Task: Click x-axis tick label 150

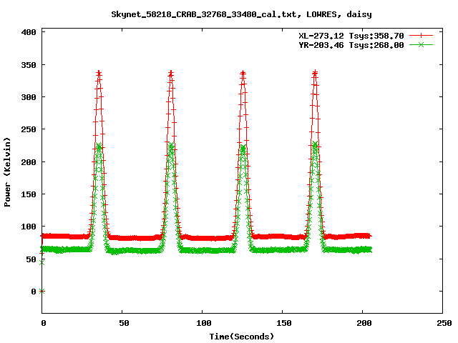Action: pos(284,323)
